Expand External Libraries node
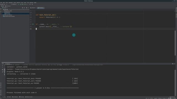The image size is (177, 99). pos(2,15)
